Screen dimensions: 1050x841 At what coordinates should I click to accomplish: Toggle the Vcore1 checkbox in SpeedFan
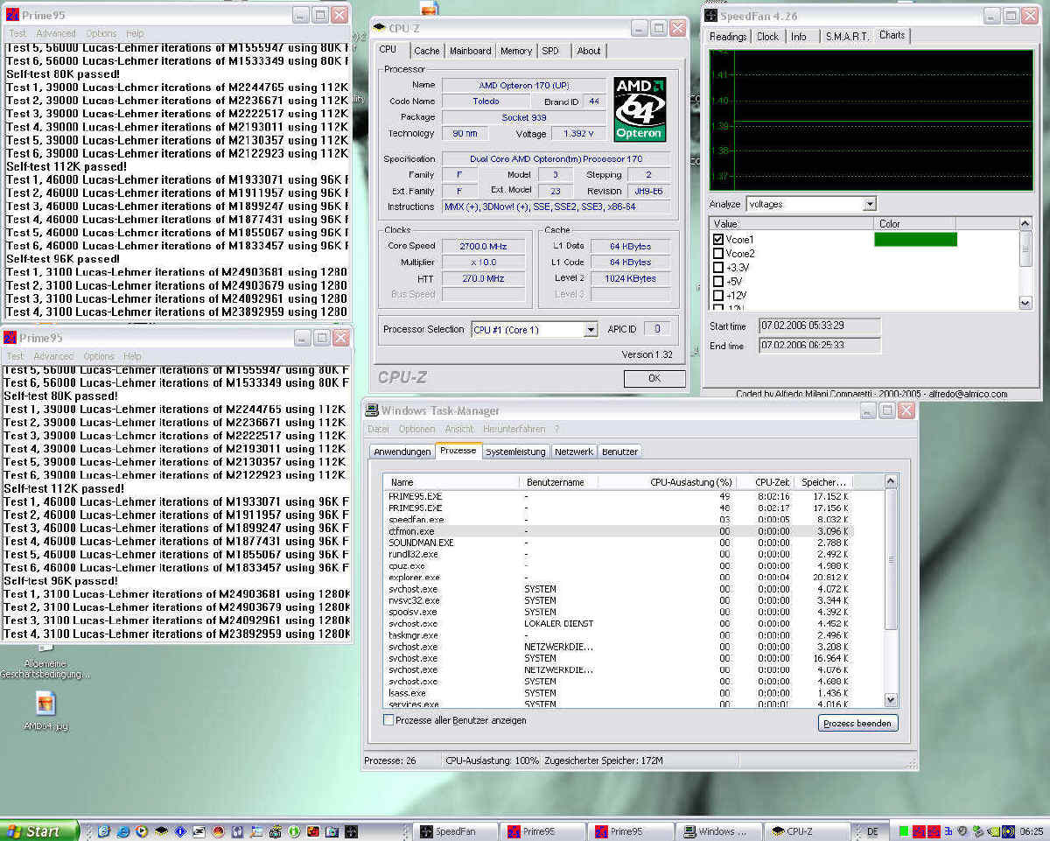(718, 239)
